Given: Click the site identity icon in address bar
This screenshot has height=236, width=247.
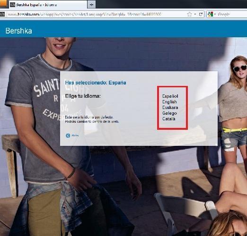Looking at the screenshot, I should (x=2, y=14).
